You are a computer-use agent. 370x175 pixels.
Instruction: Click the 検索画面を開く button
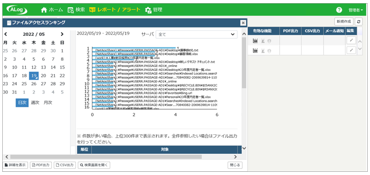94,165
